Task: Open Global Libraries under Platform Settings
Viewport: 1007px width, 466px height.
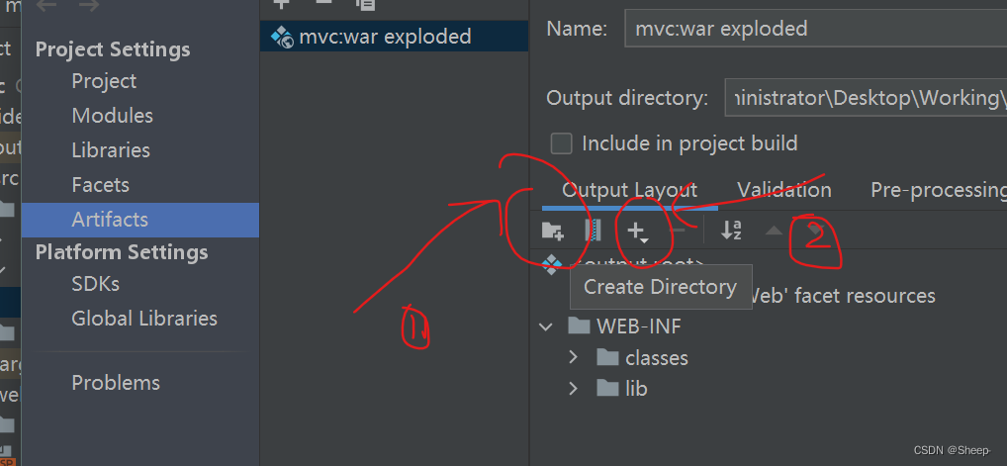Action: 144,319
